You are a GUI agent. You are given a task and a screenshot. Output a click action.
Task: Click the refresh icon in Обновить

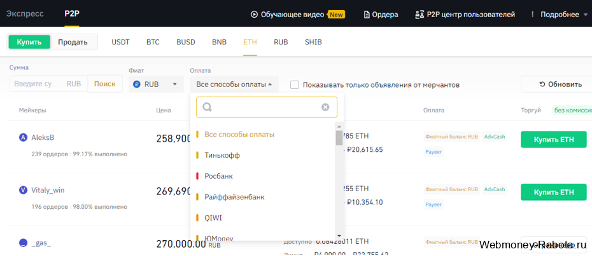(x=542, y=84)
